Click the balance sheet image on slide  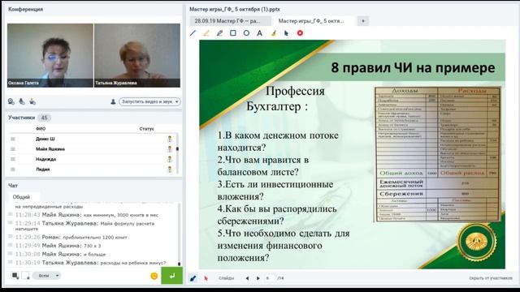(437, 154)
